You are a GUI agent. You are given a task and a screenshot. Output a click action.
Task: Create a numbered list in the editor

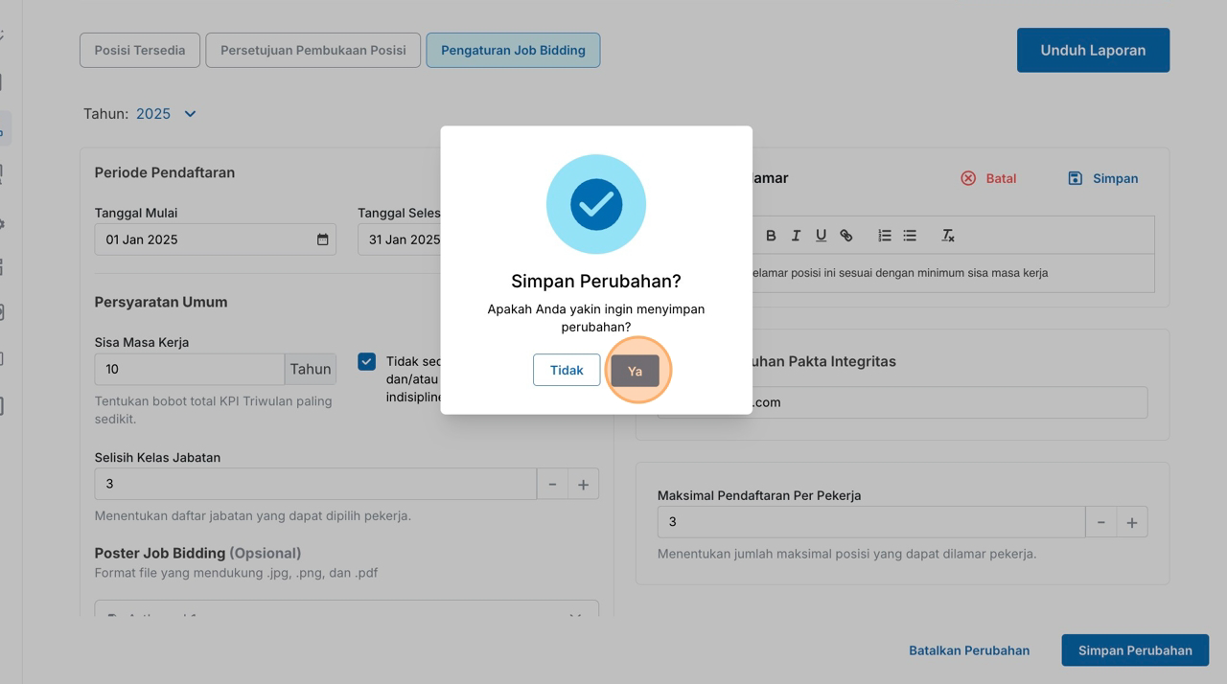coord(885,236)
